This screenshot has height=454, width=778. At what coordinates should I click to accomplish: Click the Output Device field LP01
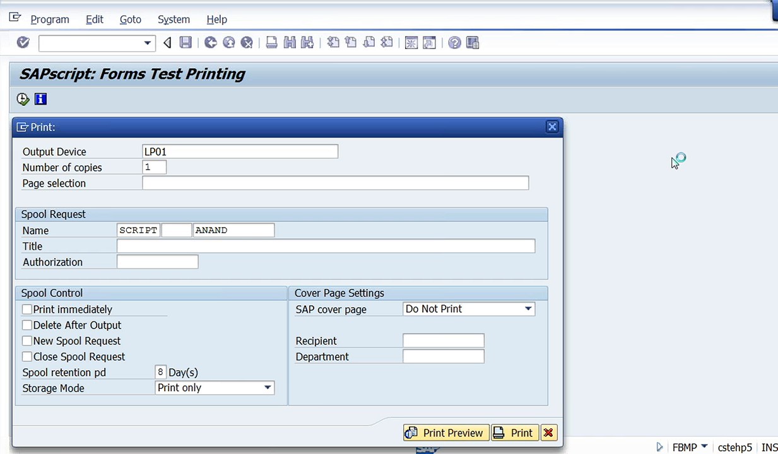point(240,151)
